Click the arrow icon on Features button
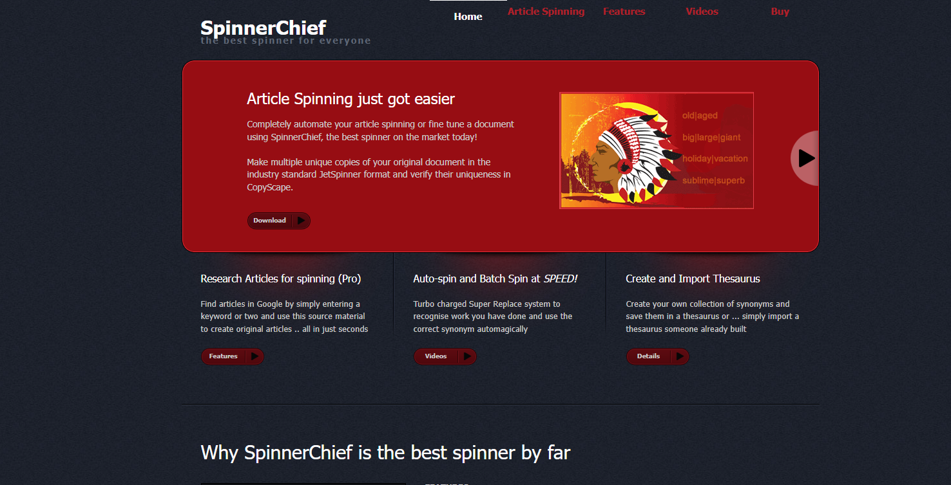The width and height of the screenshot is (951, 485). click(255, 356)
